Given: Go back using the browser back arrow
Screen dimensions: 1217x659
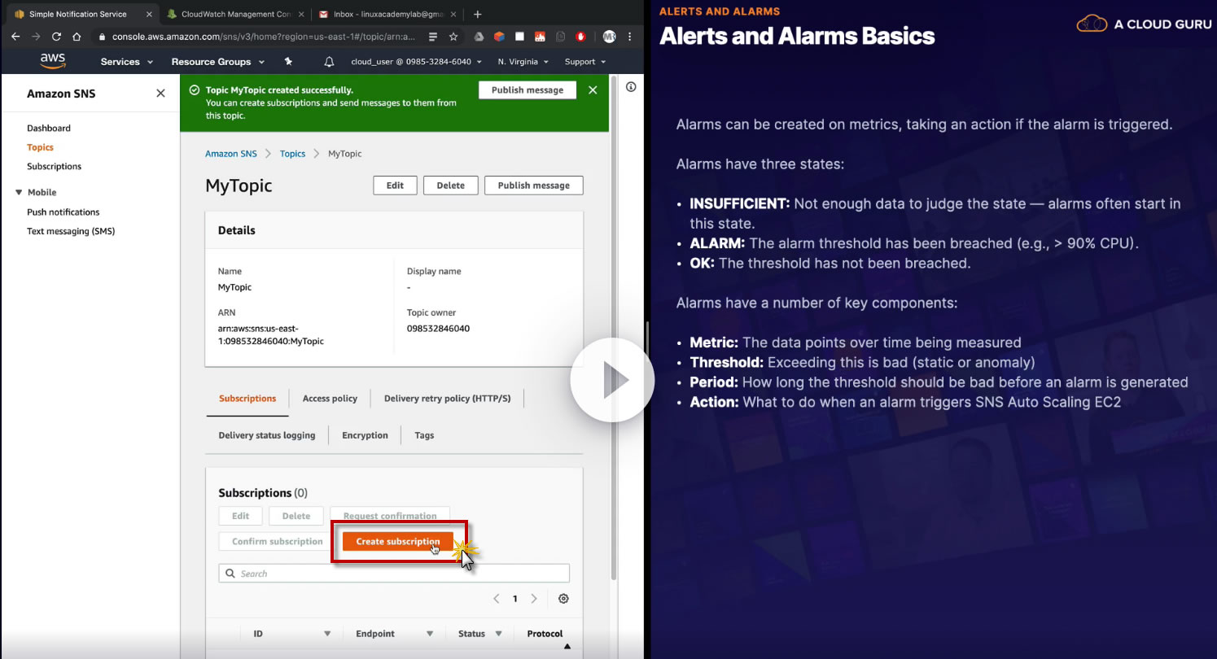Looking at the screenshot, I should click(x=15, y=37).
